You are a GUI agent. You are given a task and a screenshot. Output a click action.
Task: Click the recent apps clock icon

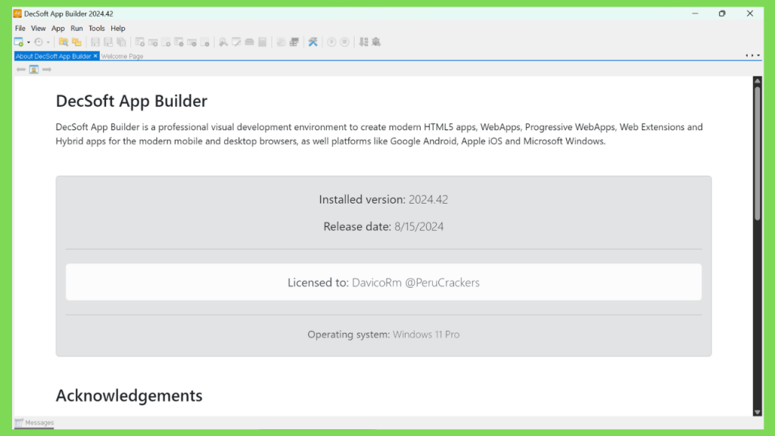(x=39, y=42)
